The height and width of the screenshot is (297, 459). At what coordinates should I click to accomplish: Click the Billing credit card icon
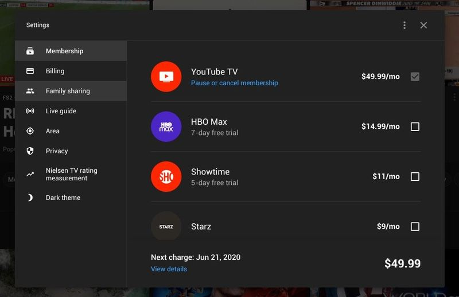click(30, 71)
